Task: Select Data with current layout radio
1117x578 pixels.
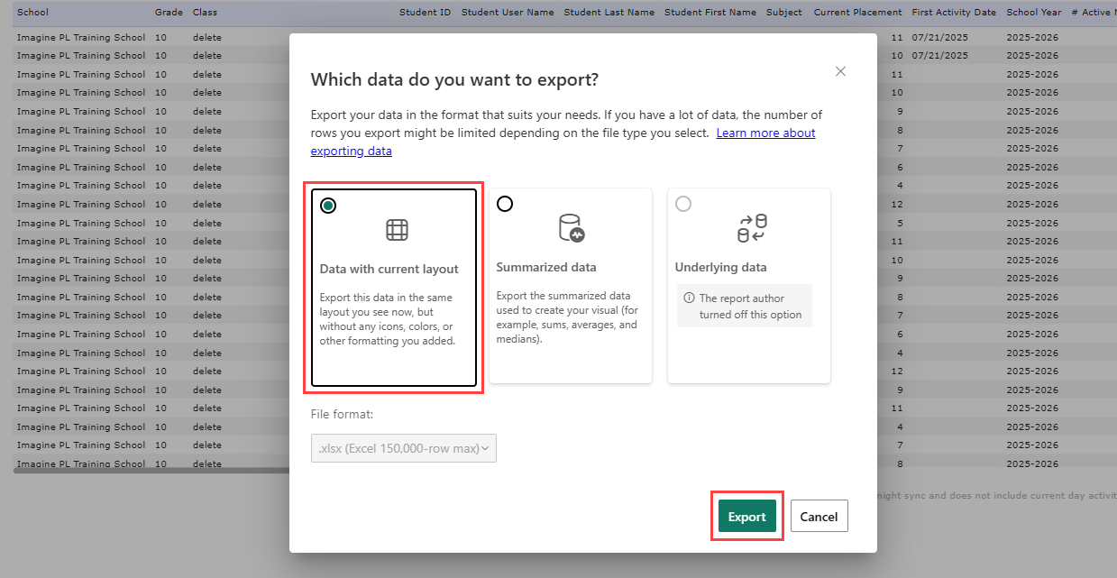Action: coord(328,206)
